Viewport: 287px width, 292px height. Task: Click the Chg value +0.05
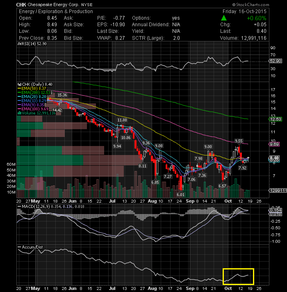pyautogui.click(x=260, y=25)
